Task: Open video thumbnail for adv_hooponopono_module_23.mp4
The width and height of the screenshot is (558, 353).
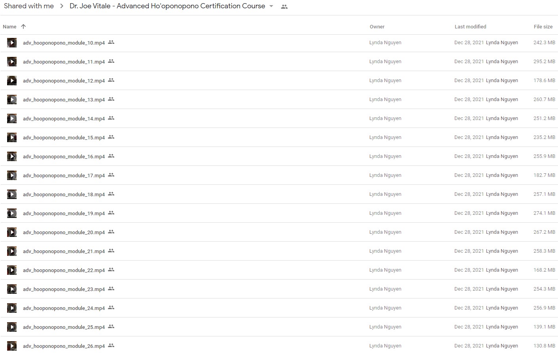Action: coord(12,289)
